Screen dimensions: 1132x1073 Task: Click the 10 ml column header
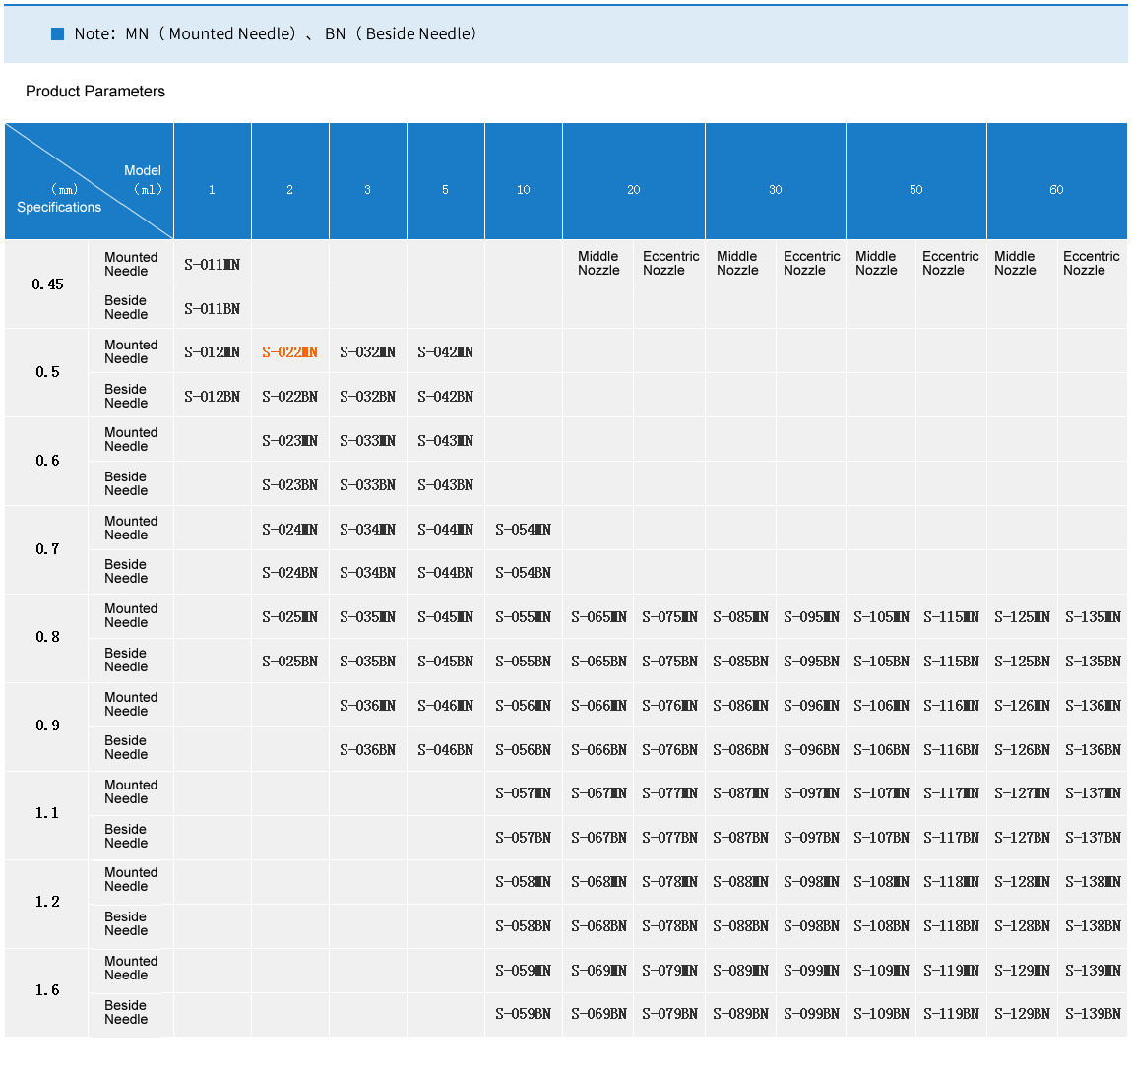(523, 190)
